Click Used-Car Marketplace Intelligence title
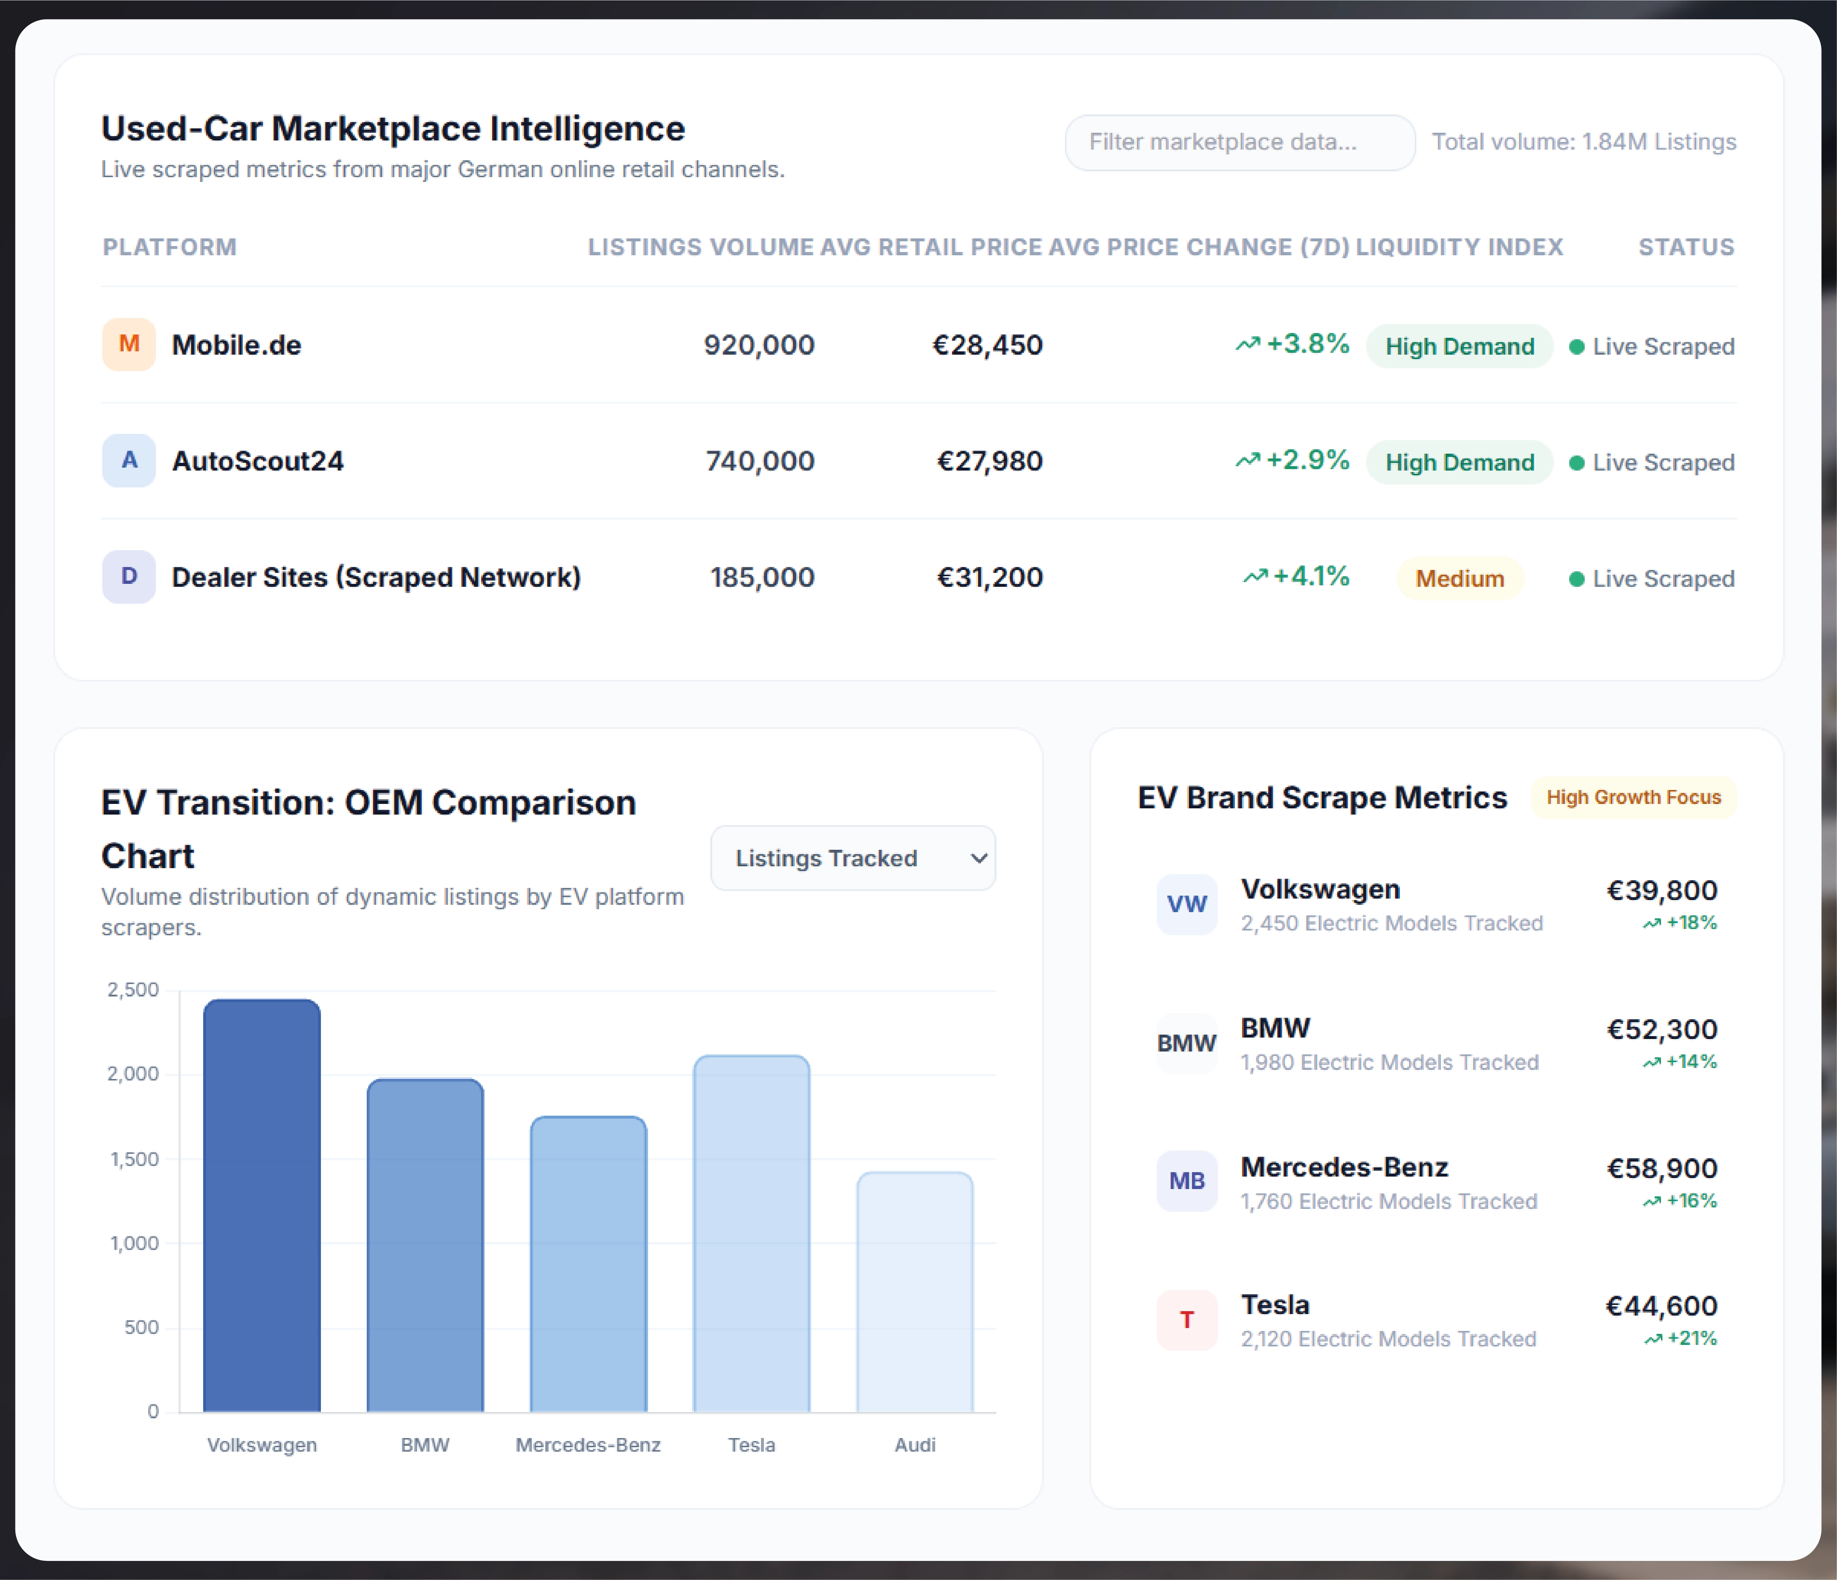 click(x=393, y=129)
